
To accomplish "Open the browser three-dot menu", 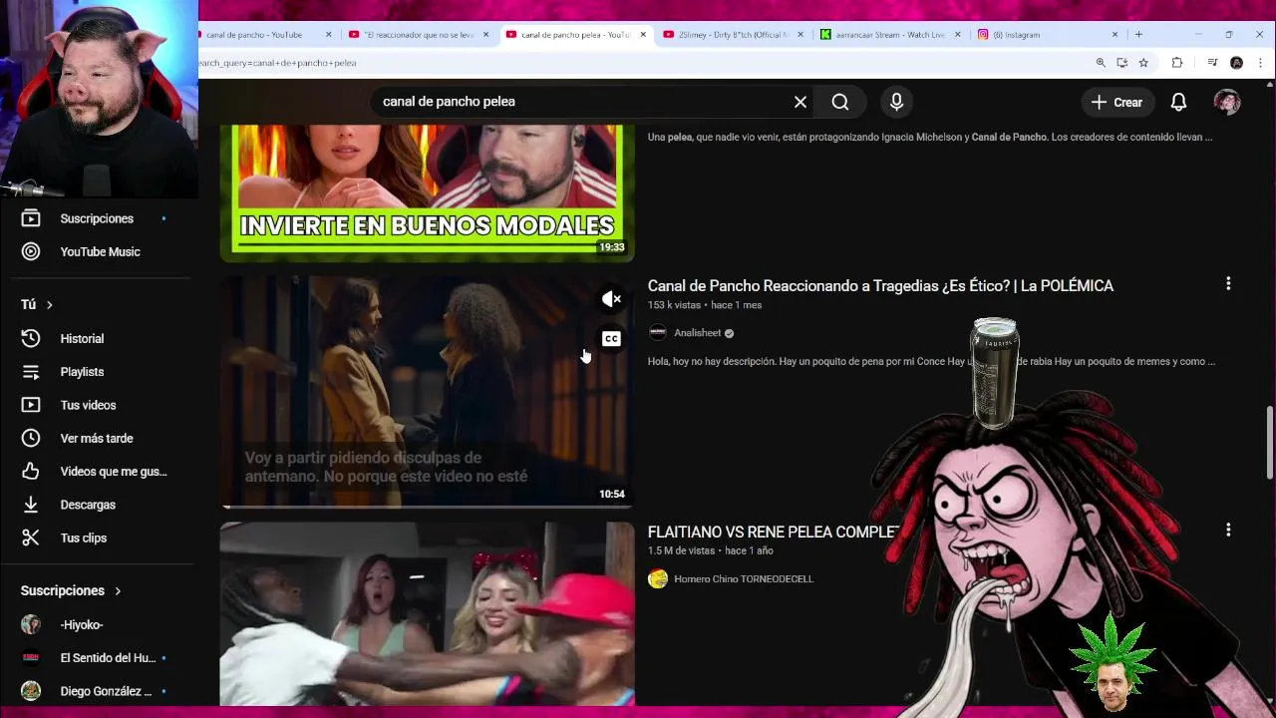I will pyautogui.click(x=1261, y=63).
